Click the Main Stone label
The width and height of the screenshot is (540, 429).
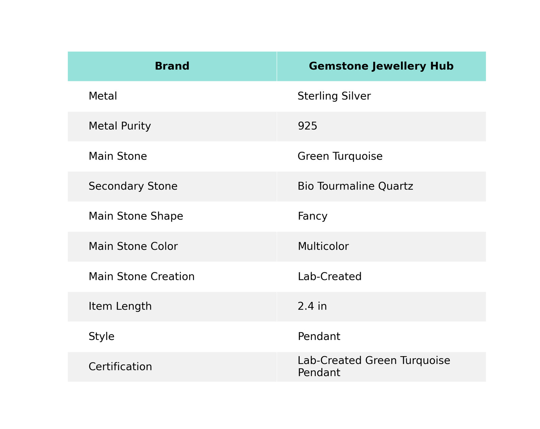click(118, 156)
